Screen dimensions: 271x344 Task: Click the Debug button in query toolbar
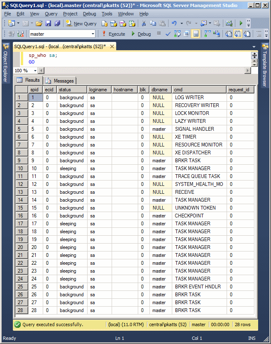(x=142, y=34)
